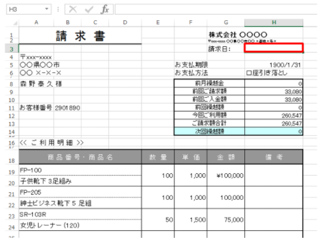Click inside the formula bar input area
328x241 pixels.
(x=216, y=10)
